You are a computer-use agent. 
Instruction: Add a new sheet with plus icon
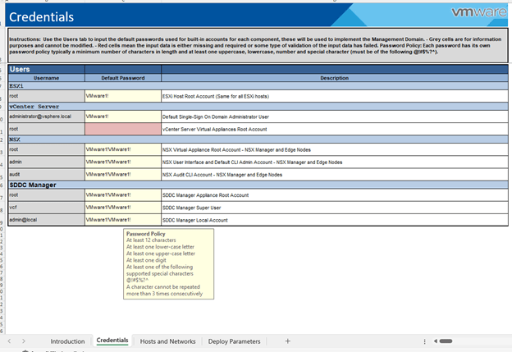[287, 341]
